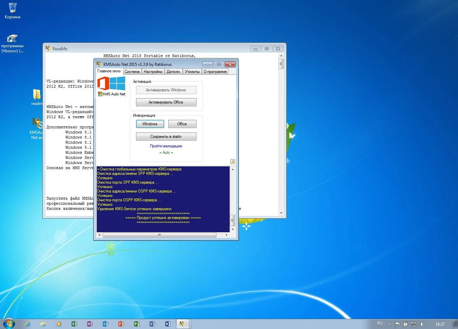Screen dimensions: 458x329
Task: Click the log console scroll-up arrow
Action: [x=232, y=169]
